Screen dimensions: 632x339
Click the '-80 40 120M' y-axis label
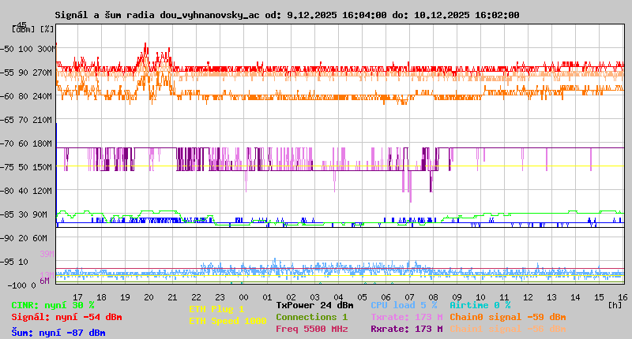[27, 191]
